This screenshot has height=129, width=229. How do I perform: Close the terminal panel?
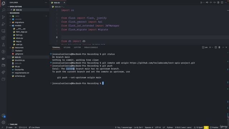(226, 47)
